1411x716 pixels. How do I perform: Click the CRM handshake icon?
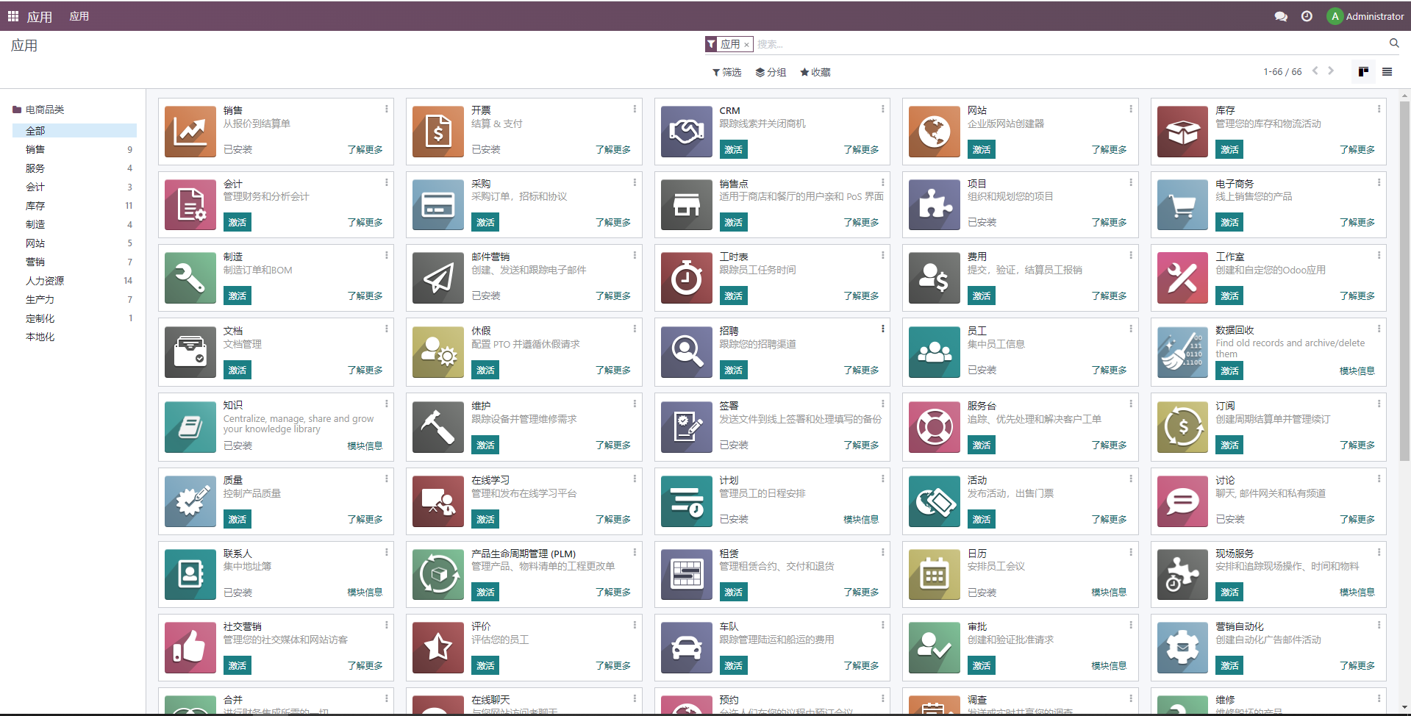coord(687,132)
